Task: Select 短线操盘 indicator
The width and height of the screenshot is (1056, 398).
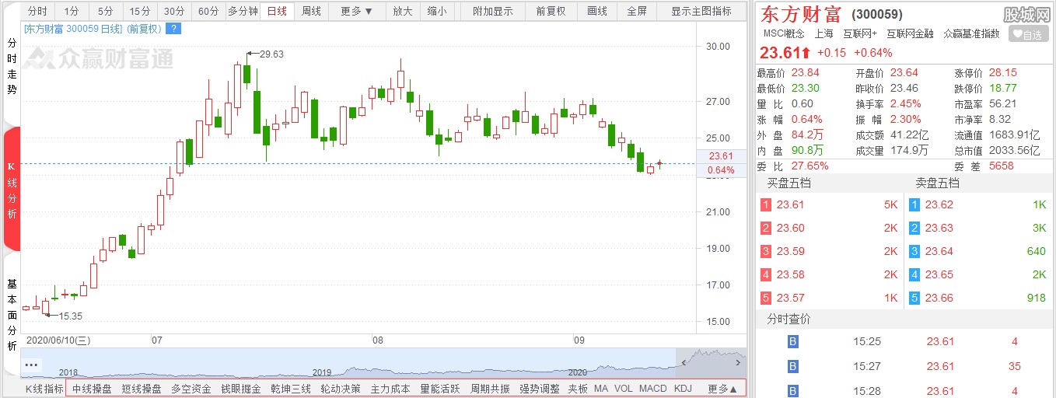Action: pos(142,389)
